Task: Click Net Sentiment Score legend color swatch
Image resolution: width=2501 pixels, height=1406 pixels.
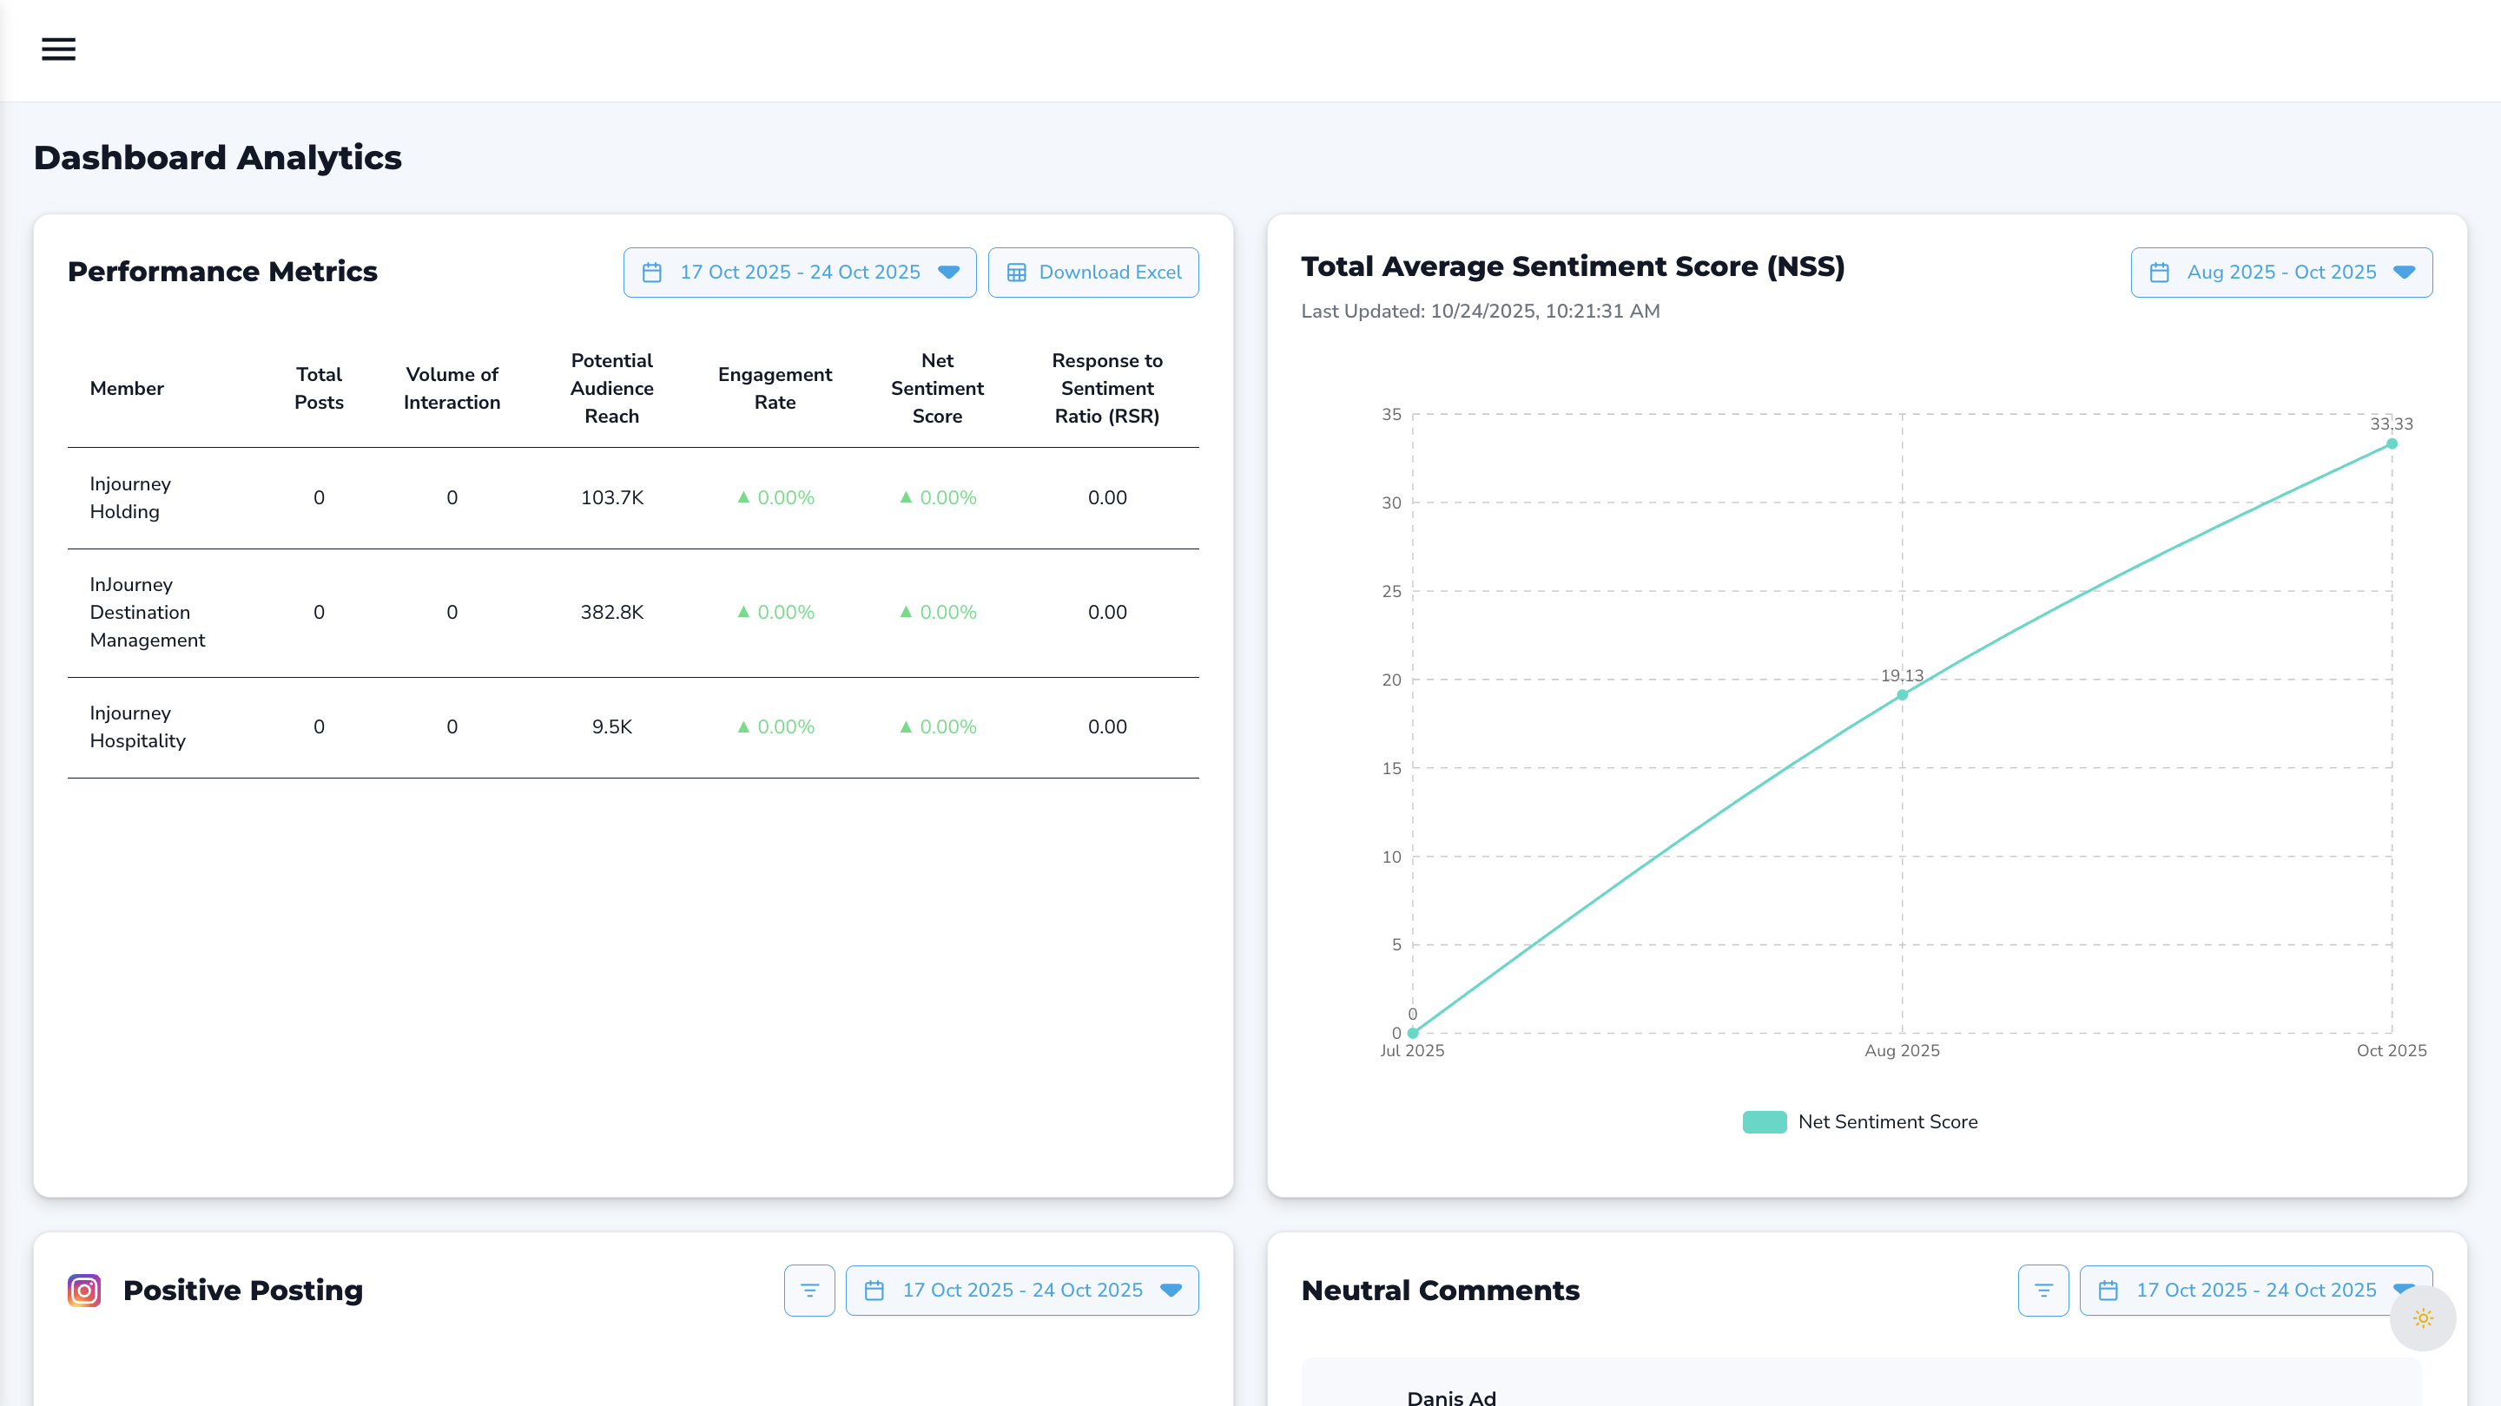Action: [x=1764, y=1121]
